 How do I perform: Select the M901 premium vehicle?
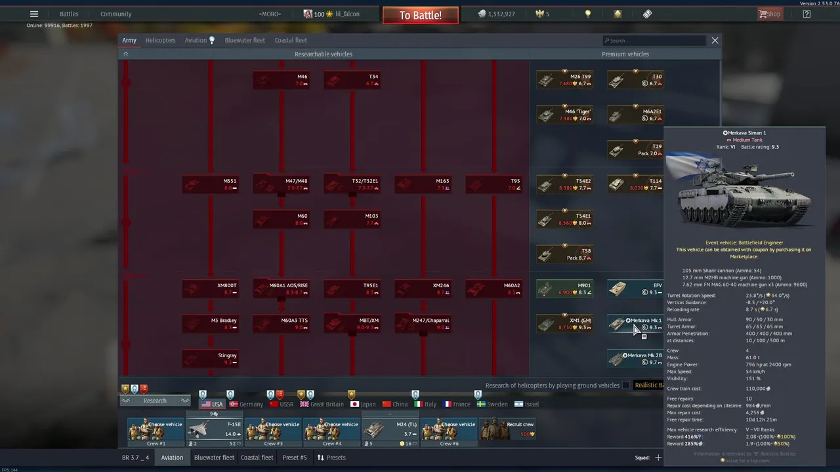(564, 288)
